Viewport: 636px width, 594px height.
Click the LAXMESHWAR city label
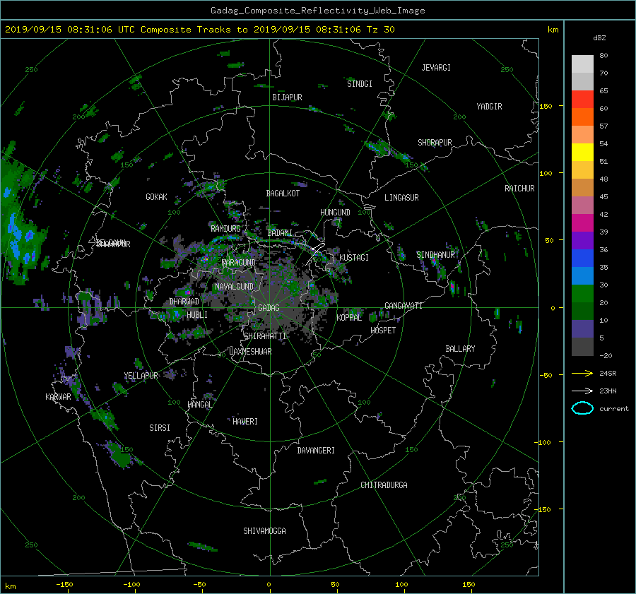250,352
